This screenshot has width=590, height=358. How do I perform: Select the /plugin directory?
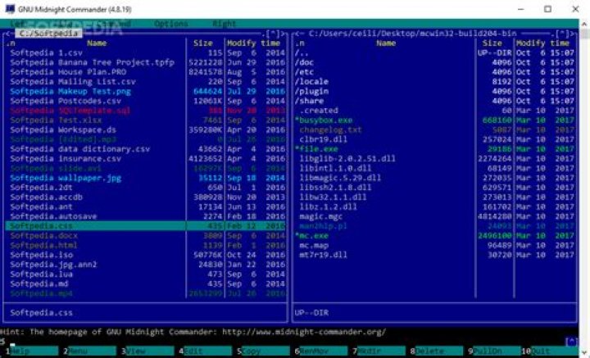point(434,92)
